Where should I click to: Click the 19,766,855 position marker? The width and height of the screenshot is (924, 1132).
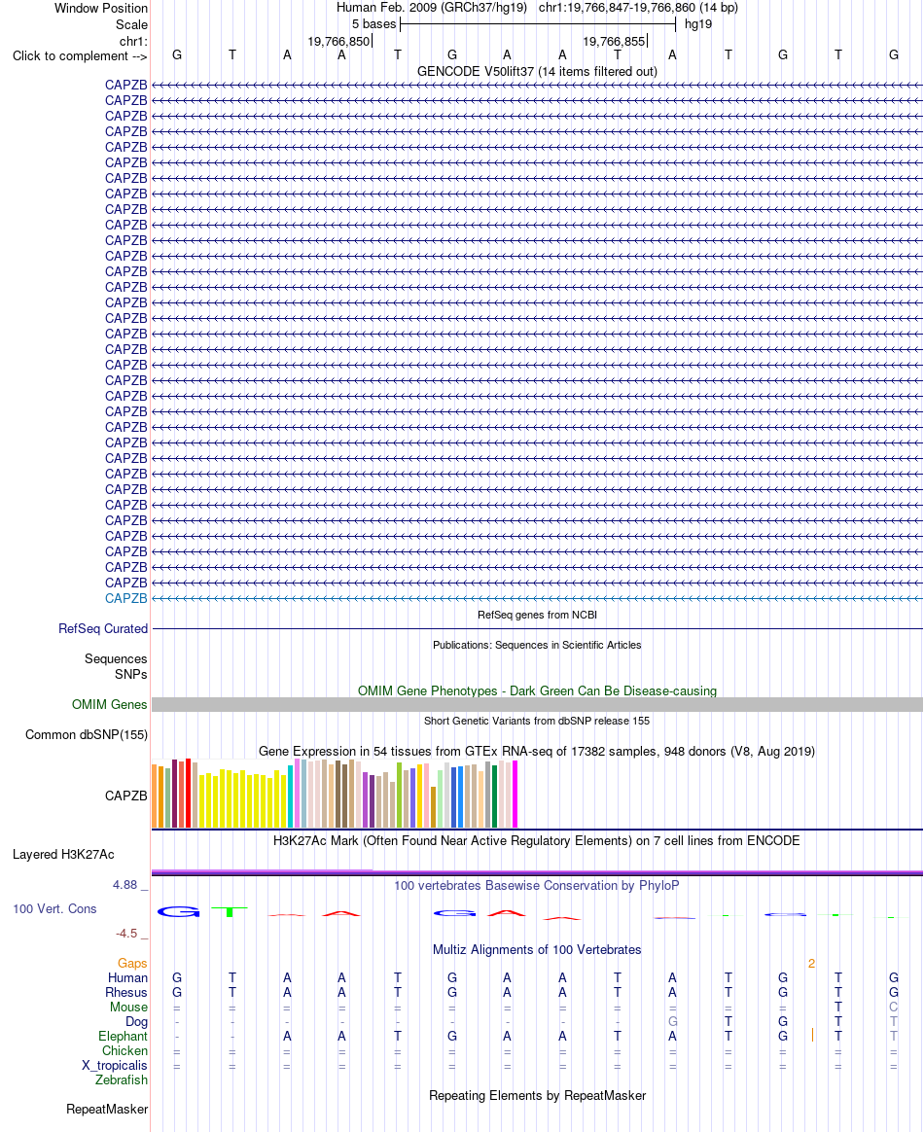click(614, 42)
